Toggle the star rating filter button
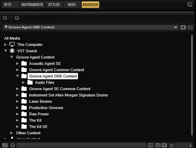The image size is (196, 148). [164, 145]
